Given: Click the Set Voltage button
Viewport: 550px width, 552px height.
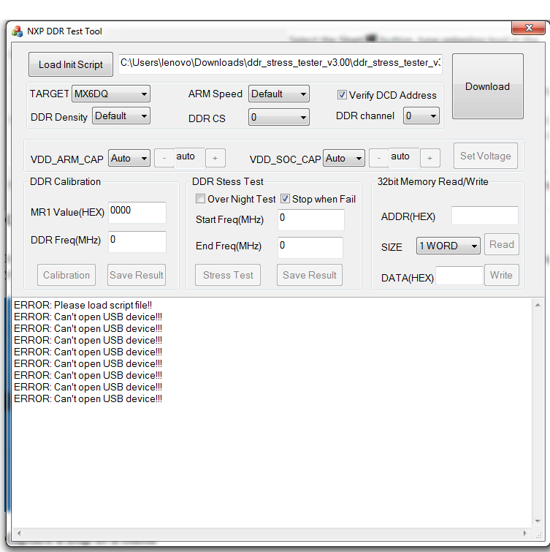Looking at the screenshot, I should click(x=485, y=156).
